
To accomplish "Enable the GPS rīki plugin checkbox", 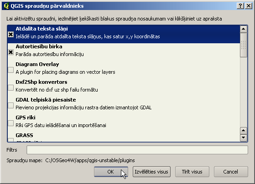I will 11,123.
